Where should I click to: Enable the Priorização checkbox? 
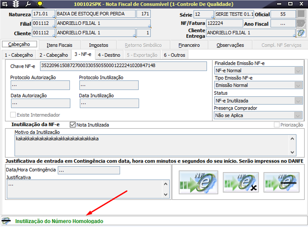click(x=277, y=125)
